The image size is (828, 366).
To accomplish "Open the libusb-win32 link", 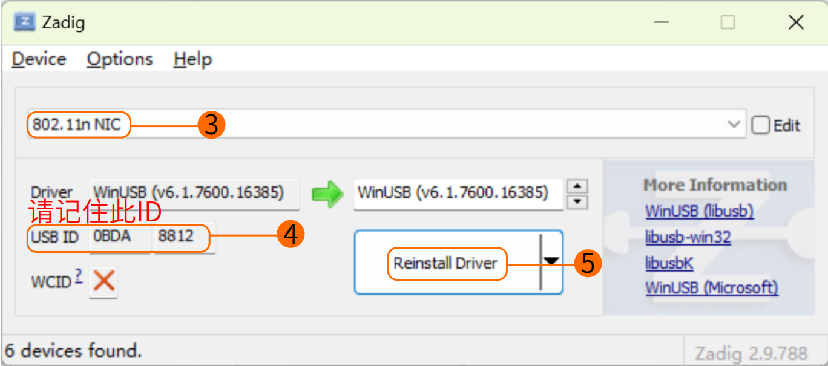I will tap(688, 237).
